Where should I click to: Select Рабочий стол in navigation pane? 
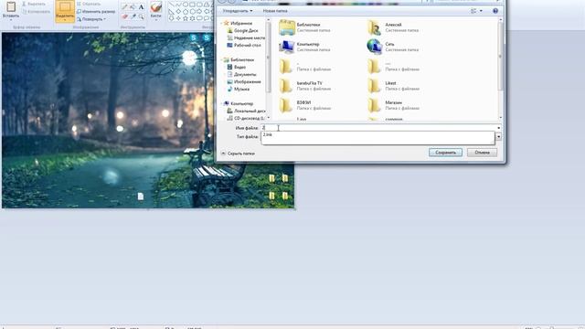[x=244, y=45]
